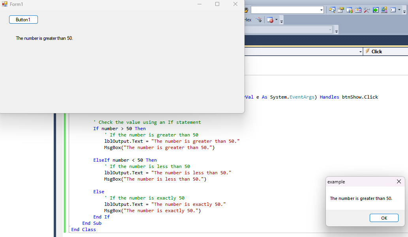Click OK in the example message box

(x=384, y=218)
